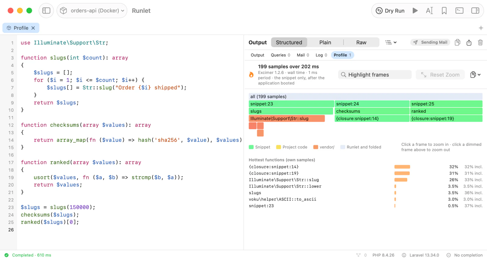The height and width of the screenshot is (260, 487).
Task: Open the orders-api (Docker) environment dropdown
Action: tap(92, 11)
